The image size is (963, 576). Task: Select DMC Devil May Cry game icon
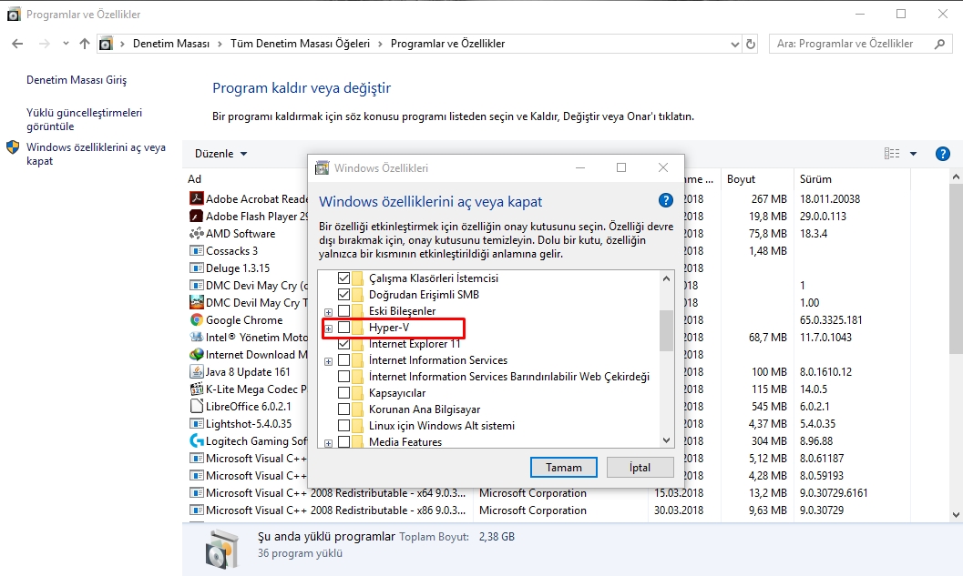point(197,302)
